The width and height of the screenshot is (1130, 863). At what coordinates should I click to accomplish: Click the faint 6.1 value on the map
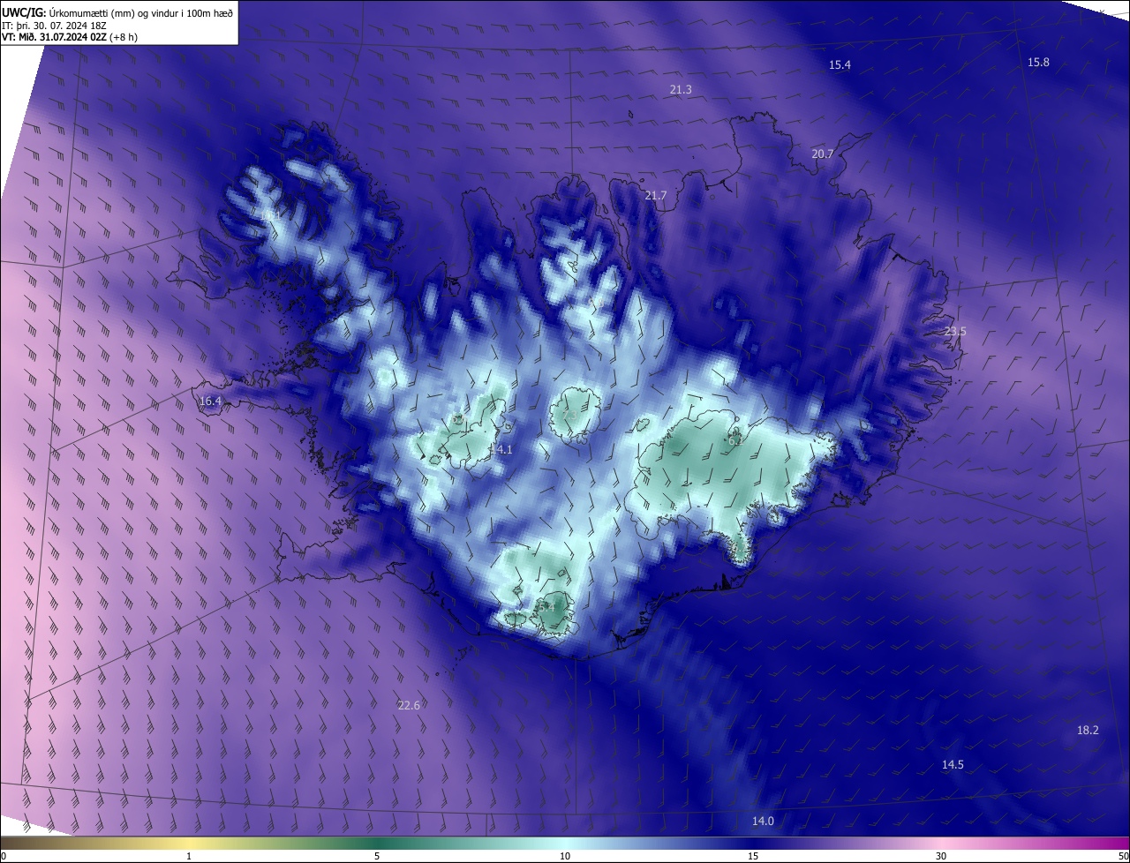734,439
